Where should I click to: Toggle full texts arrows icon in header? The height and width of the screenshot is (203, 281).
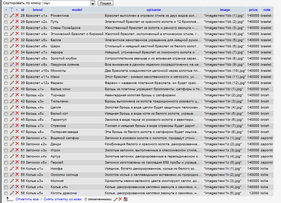pos(12,10)
